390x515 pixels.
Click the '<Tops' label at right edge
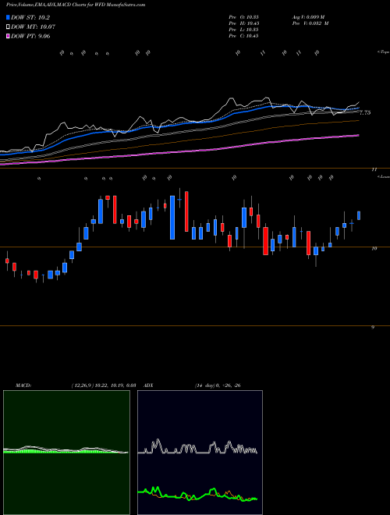coord(384,52)
